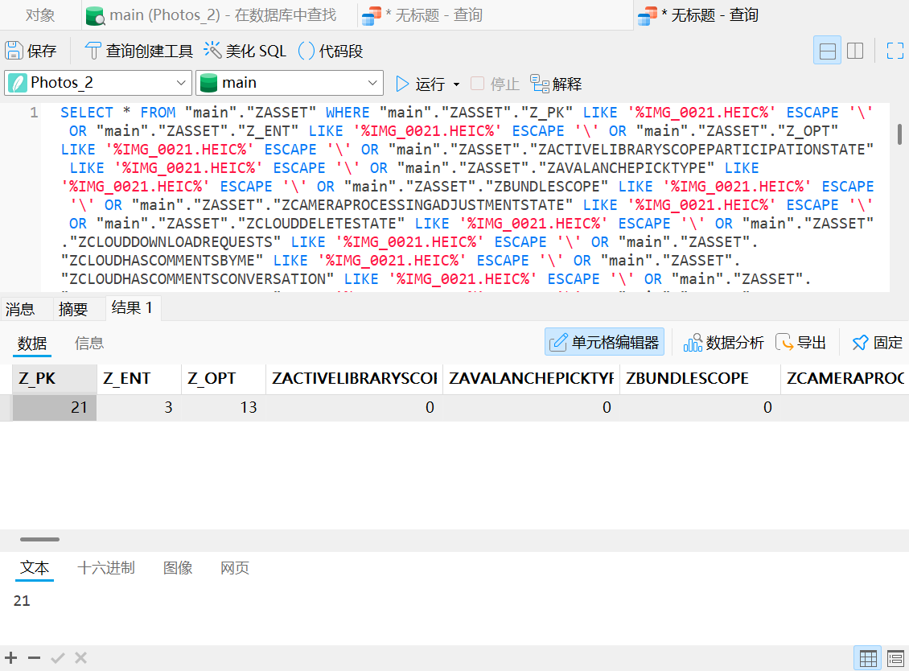Screen dimensions: 909x671
Task: Export results with 导出
Action: click(800, 343)
